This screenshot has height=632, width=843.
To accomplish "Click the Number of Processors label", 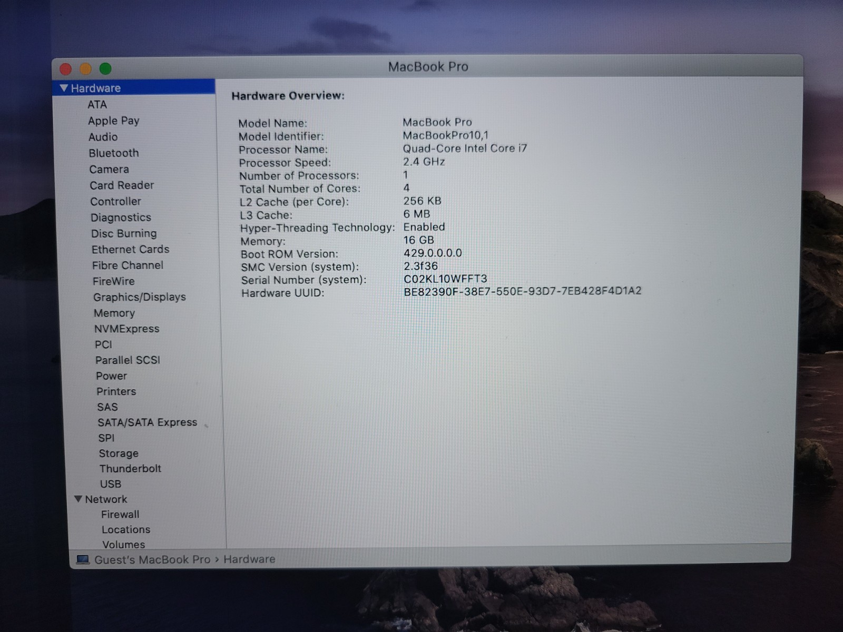I will (299, 176).
